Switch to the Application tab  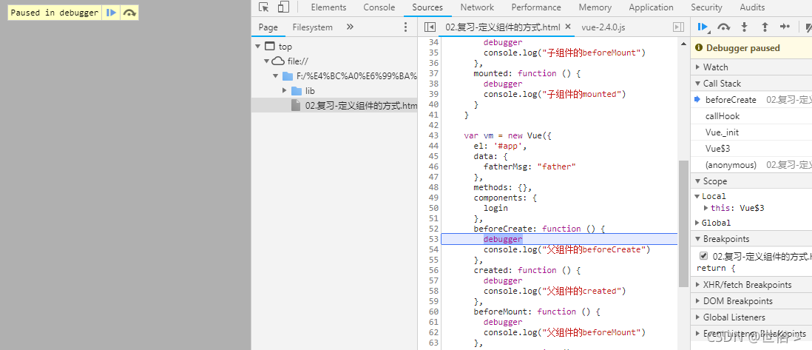pos(651,7)
